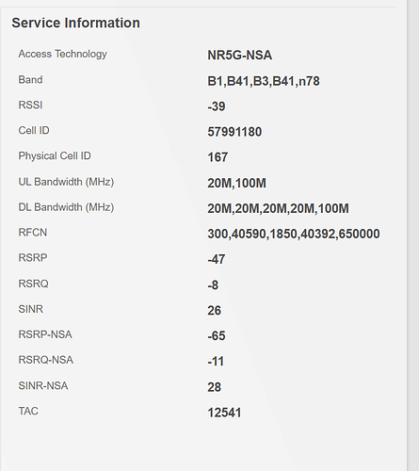This screenshot has width=419, height=471.
Task: Select the SINR value 26
Action: click(x=214, y=311)
